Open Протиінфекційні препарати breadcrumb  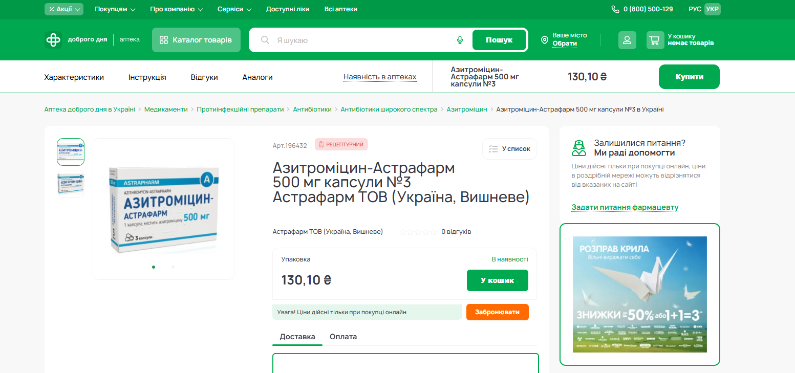point(240,109)
